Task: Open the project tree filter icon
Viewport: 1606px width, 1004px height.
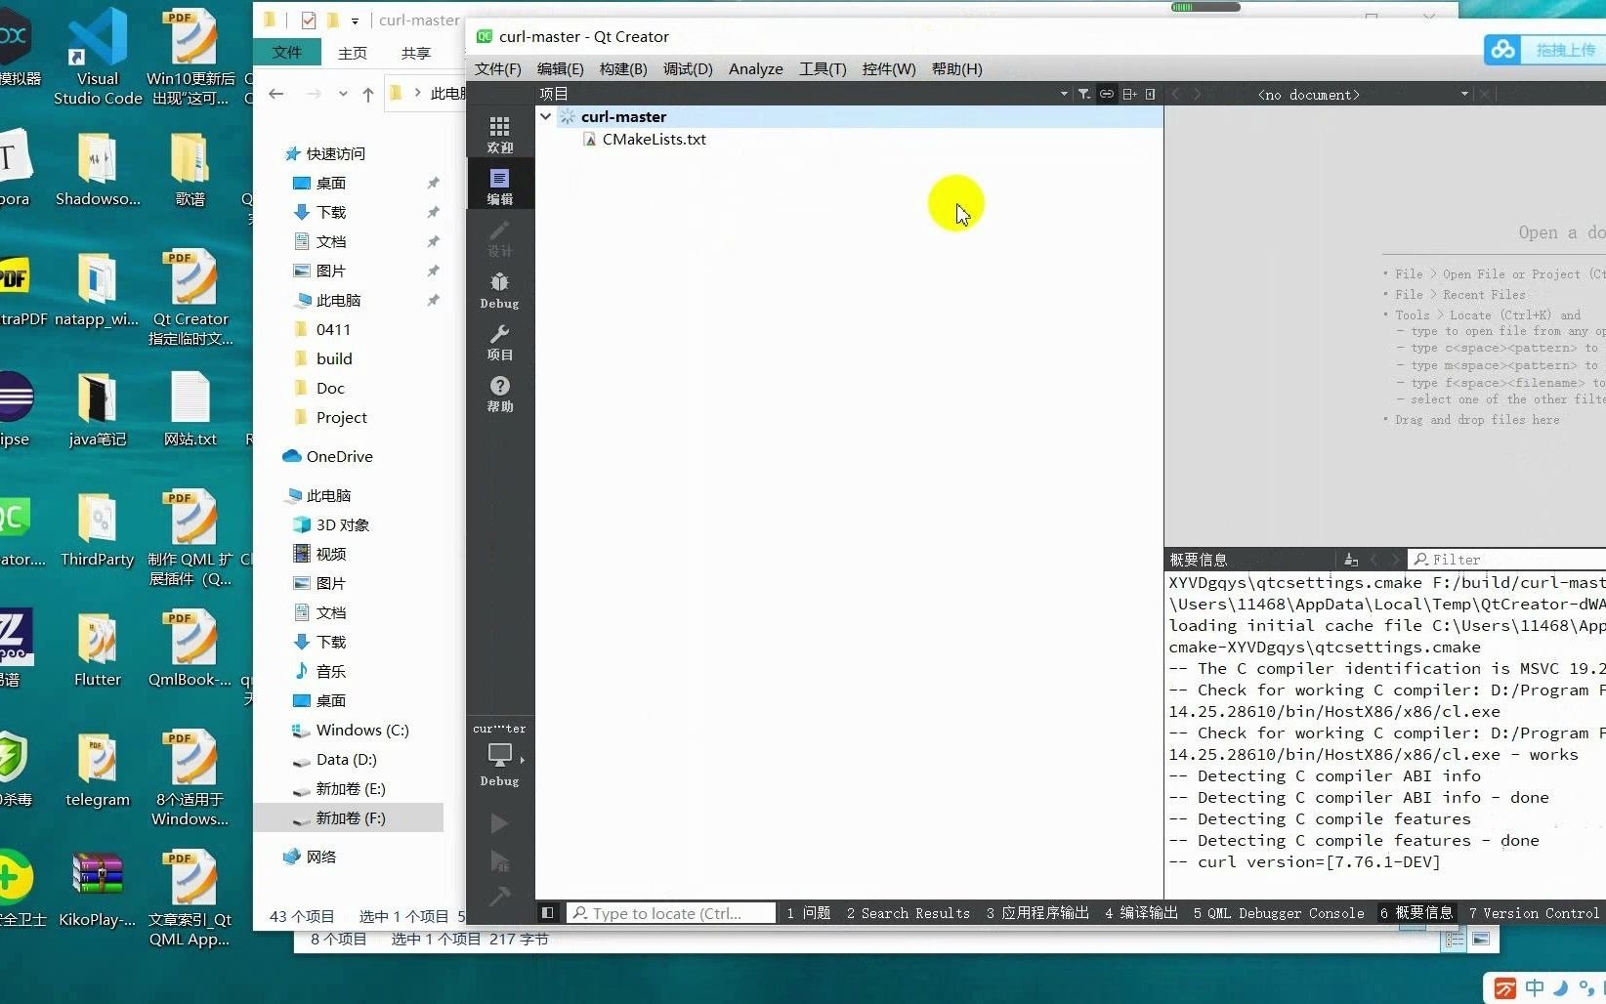Action: [1084, 94]
